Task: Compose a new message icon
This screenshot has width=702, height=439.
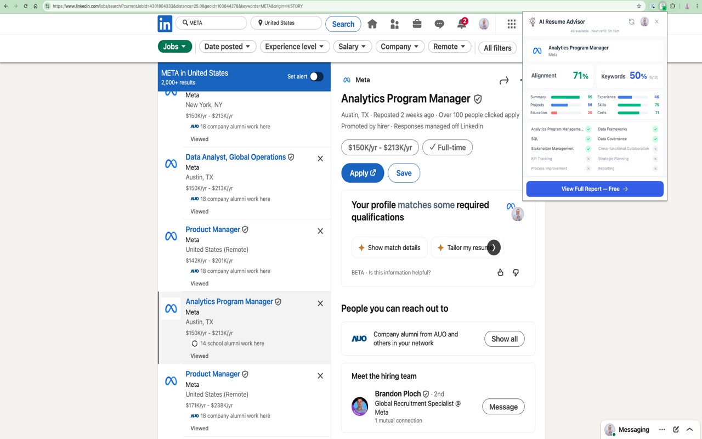Action: [676, 430]
